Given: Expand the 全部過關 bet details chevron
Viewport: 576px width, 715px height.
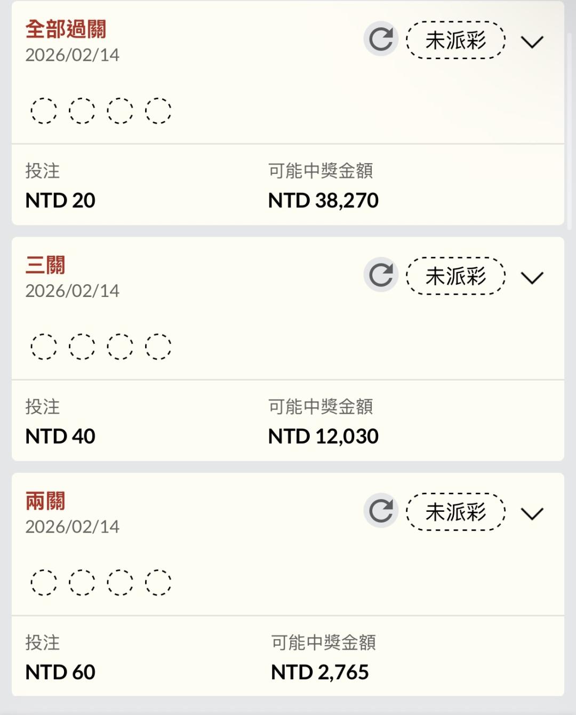Looking at the screenshot, I should click(x=532, y=42).
